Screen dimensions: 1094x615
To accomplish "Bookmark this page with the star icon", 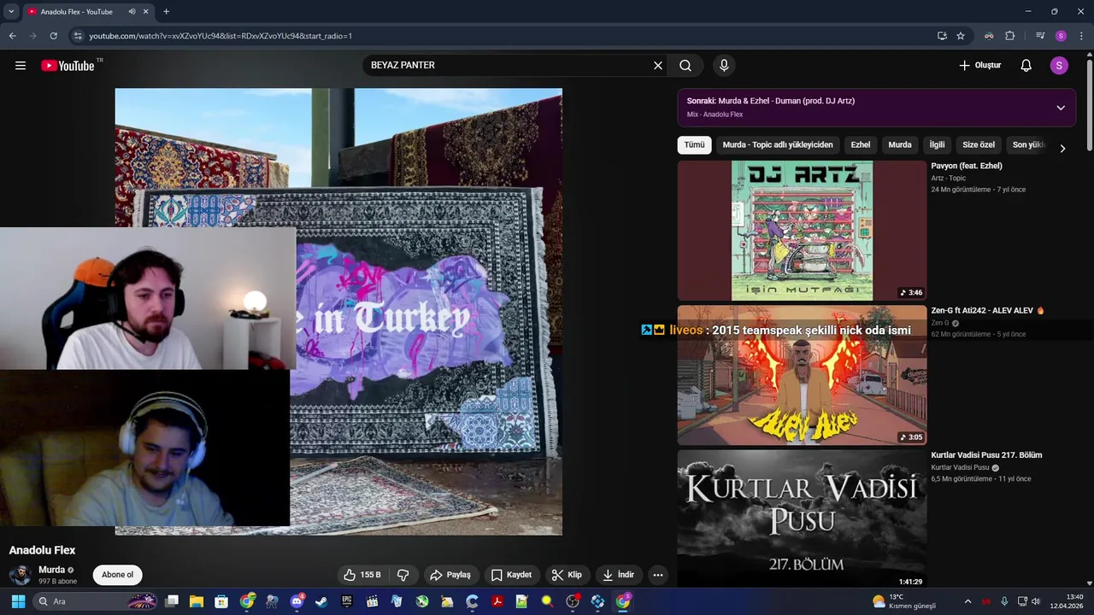I will click(x=961, y=36).
